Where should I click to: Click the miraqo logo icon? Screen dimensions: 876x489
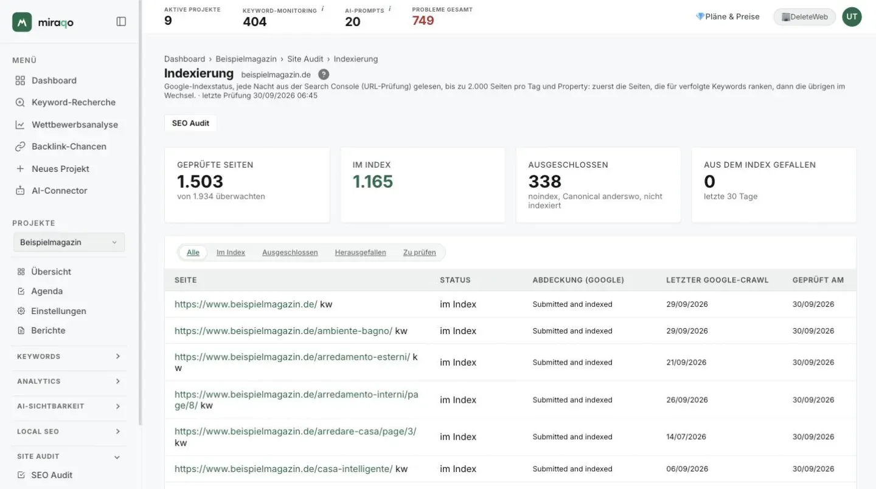[x=22, y=22]
